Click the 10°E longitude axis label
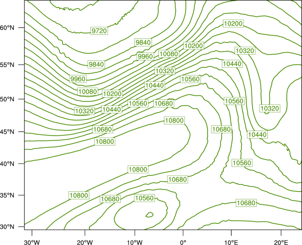The height and width of the screenshot is (245, 302). 231,242
